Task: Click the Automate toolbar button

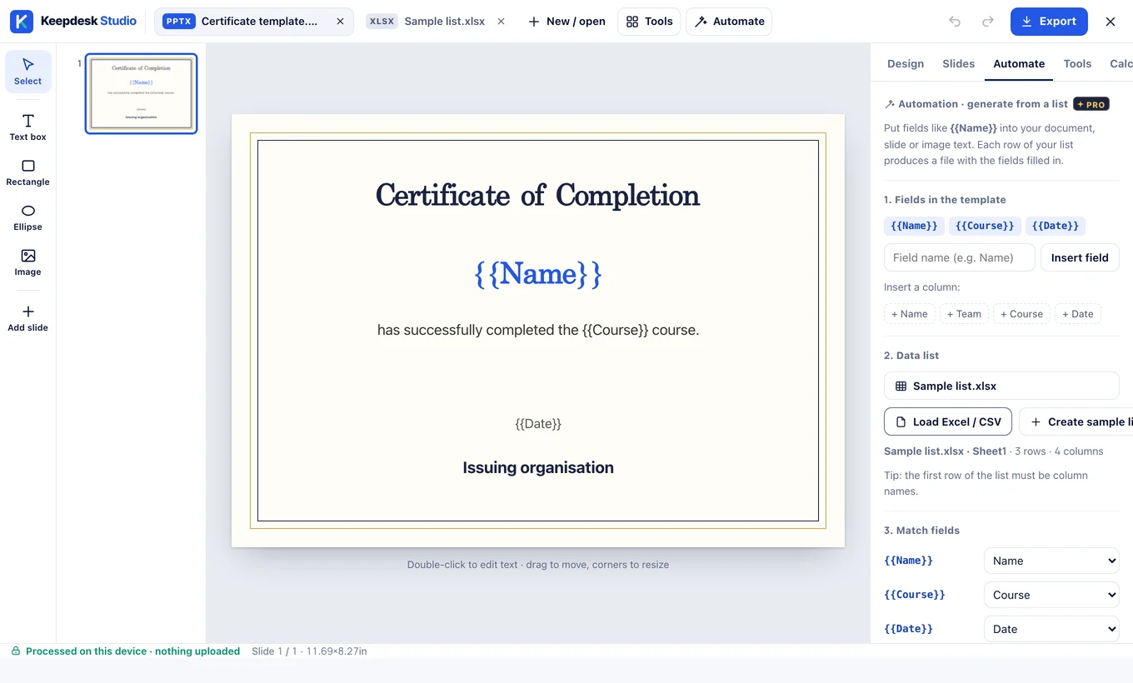Action: 729,22
